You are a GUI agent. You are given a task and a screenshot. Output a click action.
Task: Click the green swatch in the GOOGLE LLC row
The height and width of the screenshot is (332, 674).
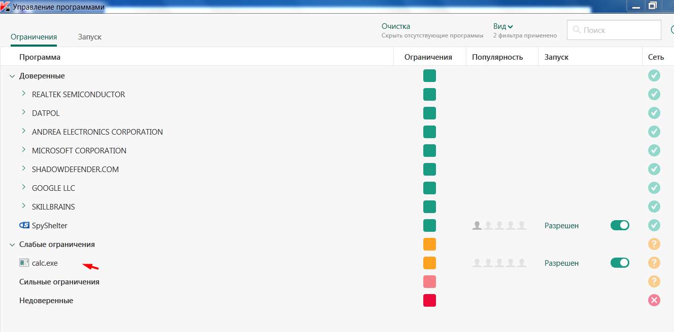[429, 188]
